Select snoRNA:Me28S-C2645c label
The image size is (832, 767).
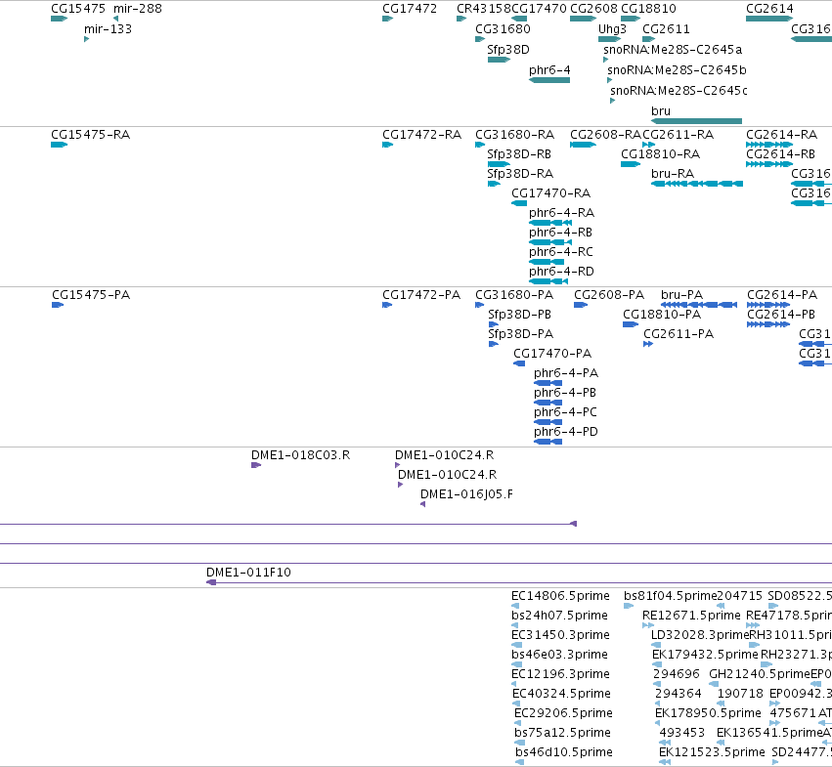pos(679,91)
